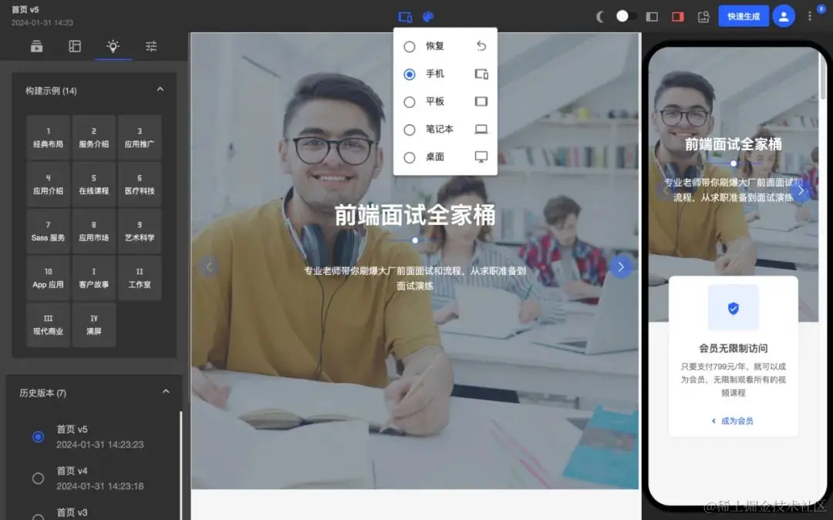833x520 pixels.
Task: Follow the 成为会员 link in the phone preview
Action: point(736,419)
